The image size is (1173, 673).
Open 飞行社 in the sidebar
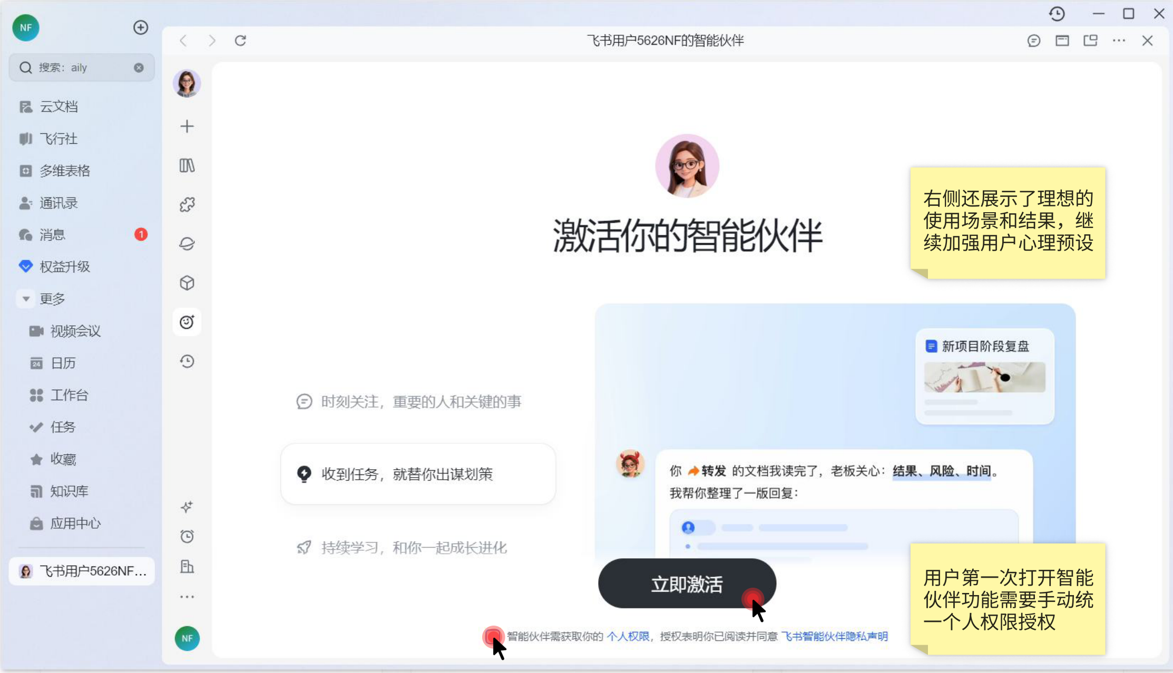tap(82, 138)
